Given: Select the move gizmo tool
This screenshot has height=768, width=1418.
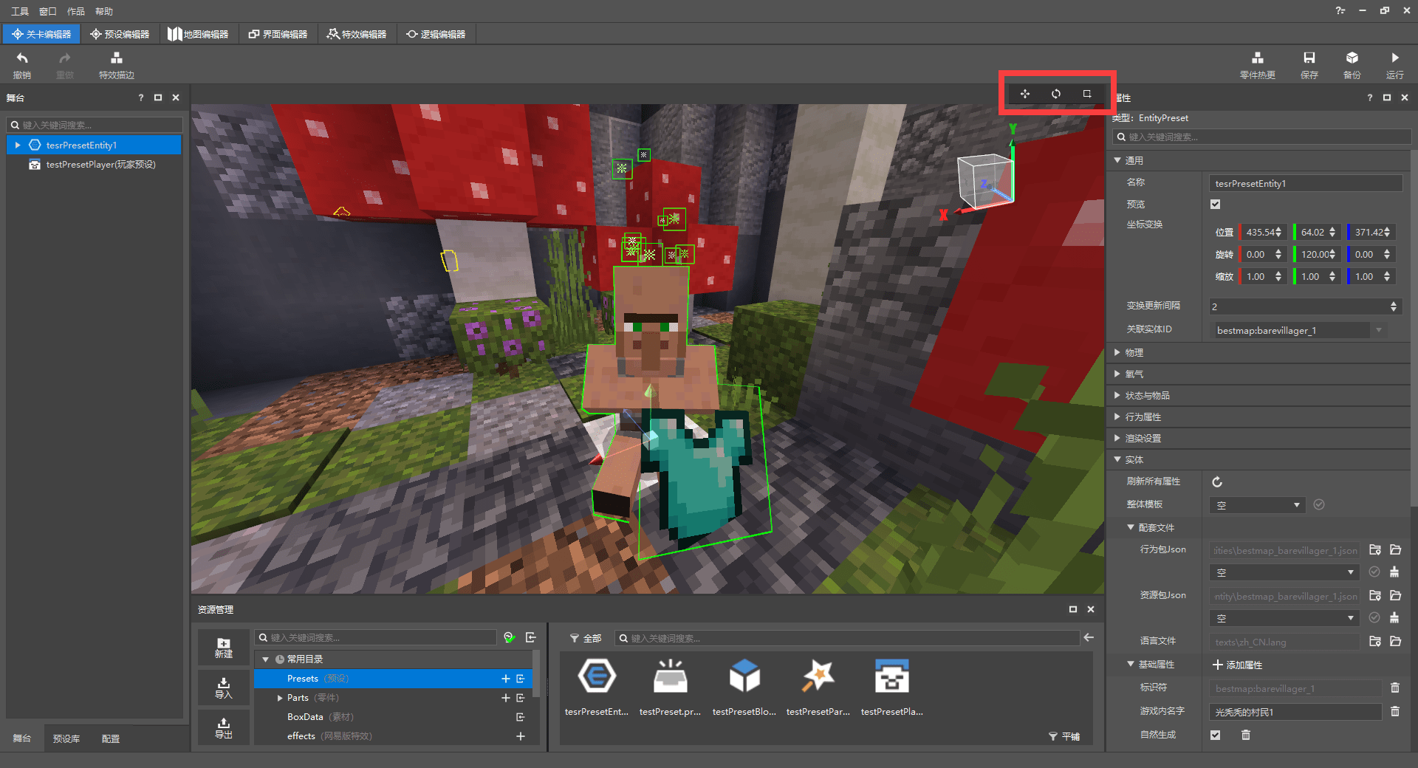Looking at the screenshot, I should [x=1025, y=94].
